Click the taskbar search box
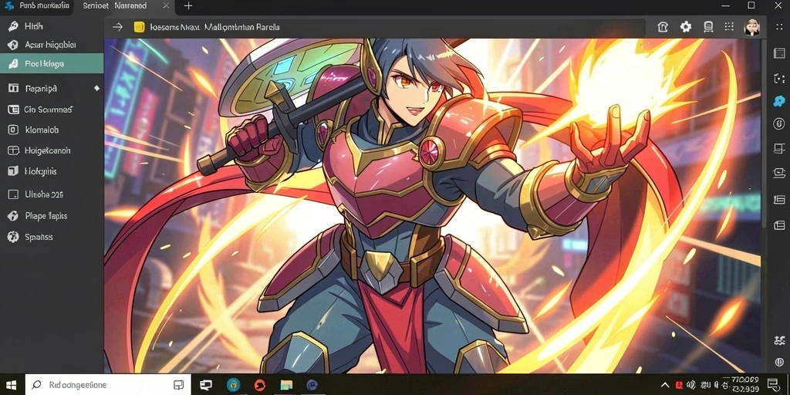This screenshot has width=790, height=395. click(108, 386)
